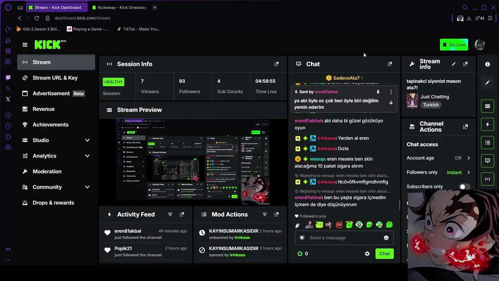Image resolution: width=499 pixels, height=281 pixels.
Task: Go to the Revenue page
Action: coord(56,109)
